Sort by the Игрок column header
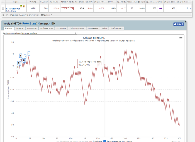195x142 pixels. click(x=16, y=2)
